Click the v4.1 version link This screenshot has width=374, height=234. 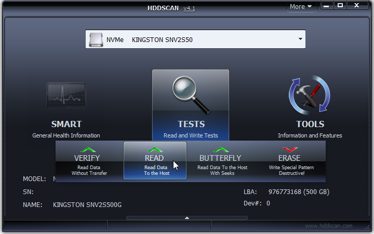click(190, 8)
